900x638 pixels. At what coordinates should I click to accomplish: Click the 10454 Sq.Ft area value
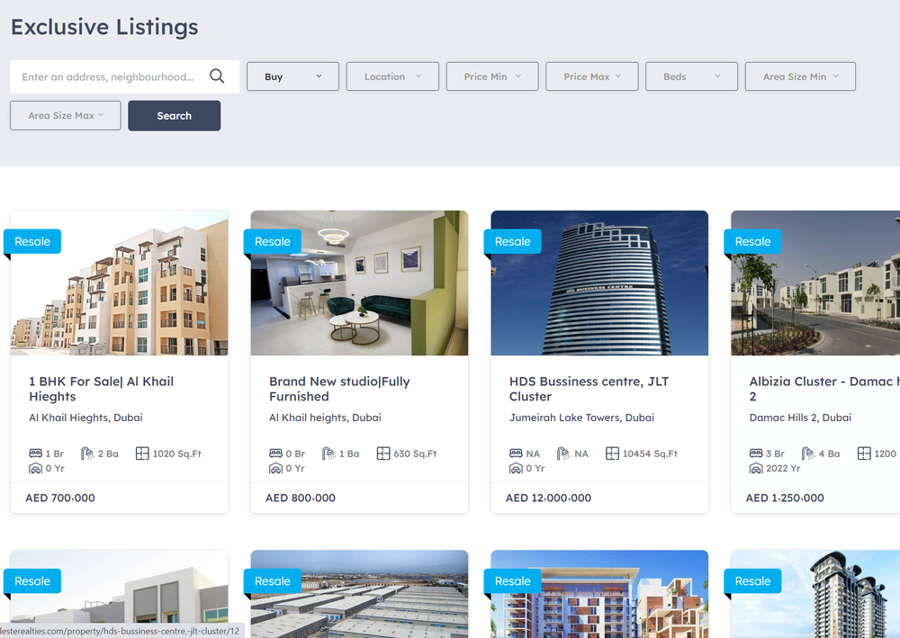tap(650, 454)
